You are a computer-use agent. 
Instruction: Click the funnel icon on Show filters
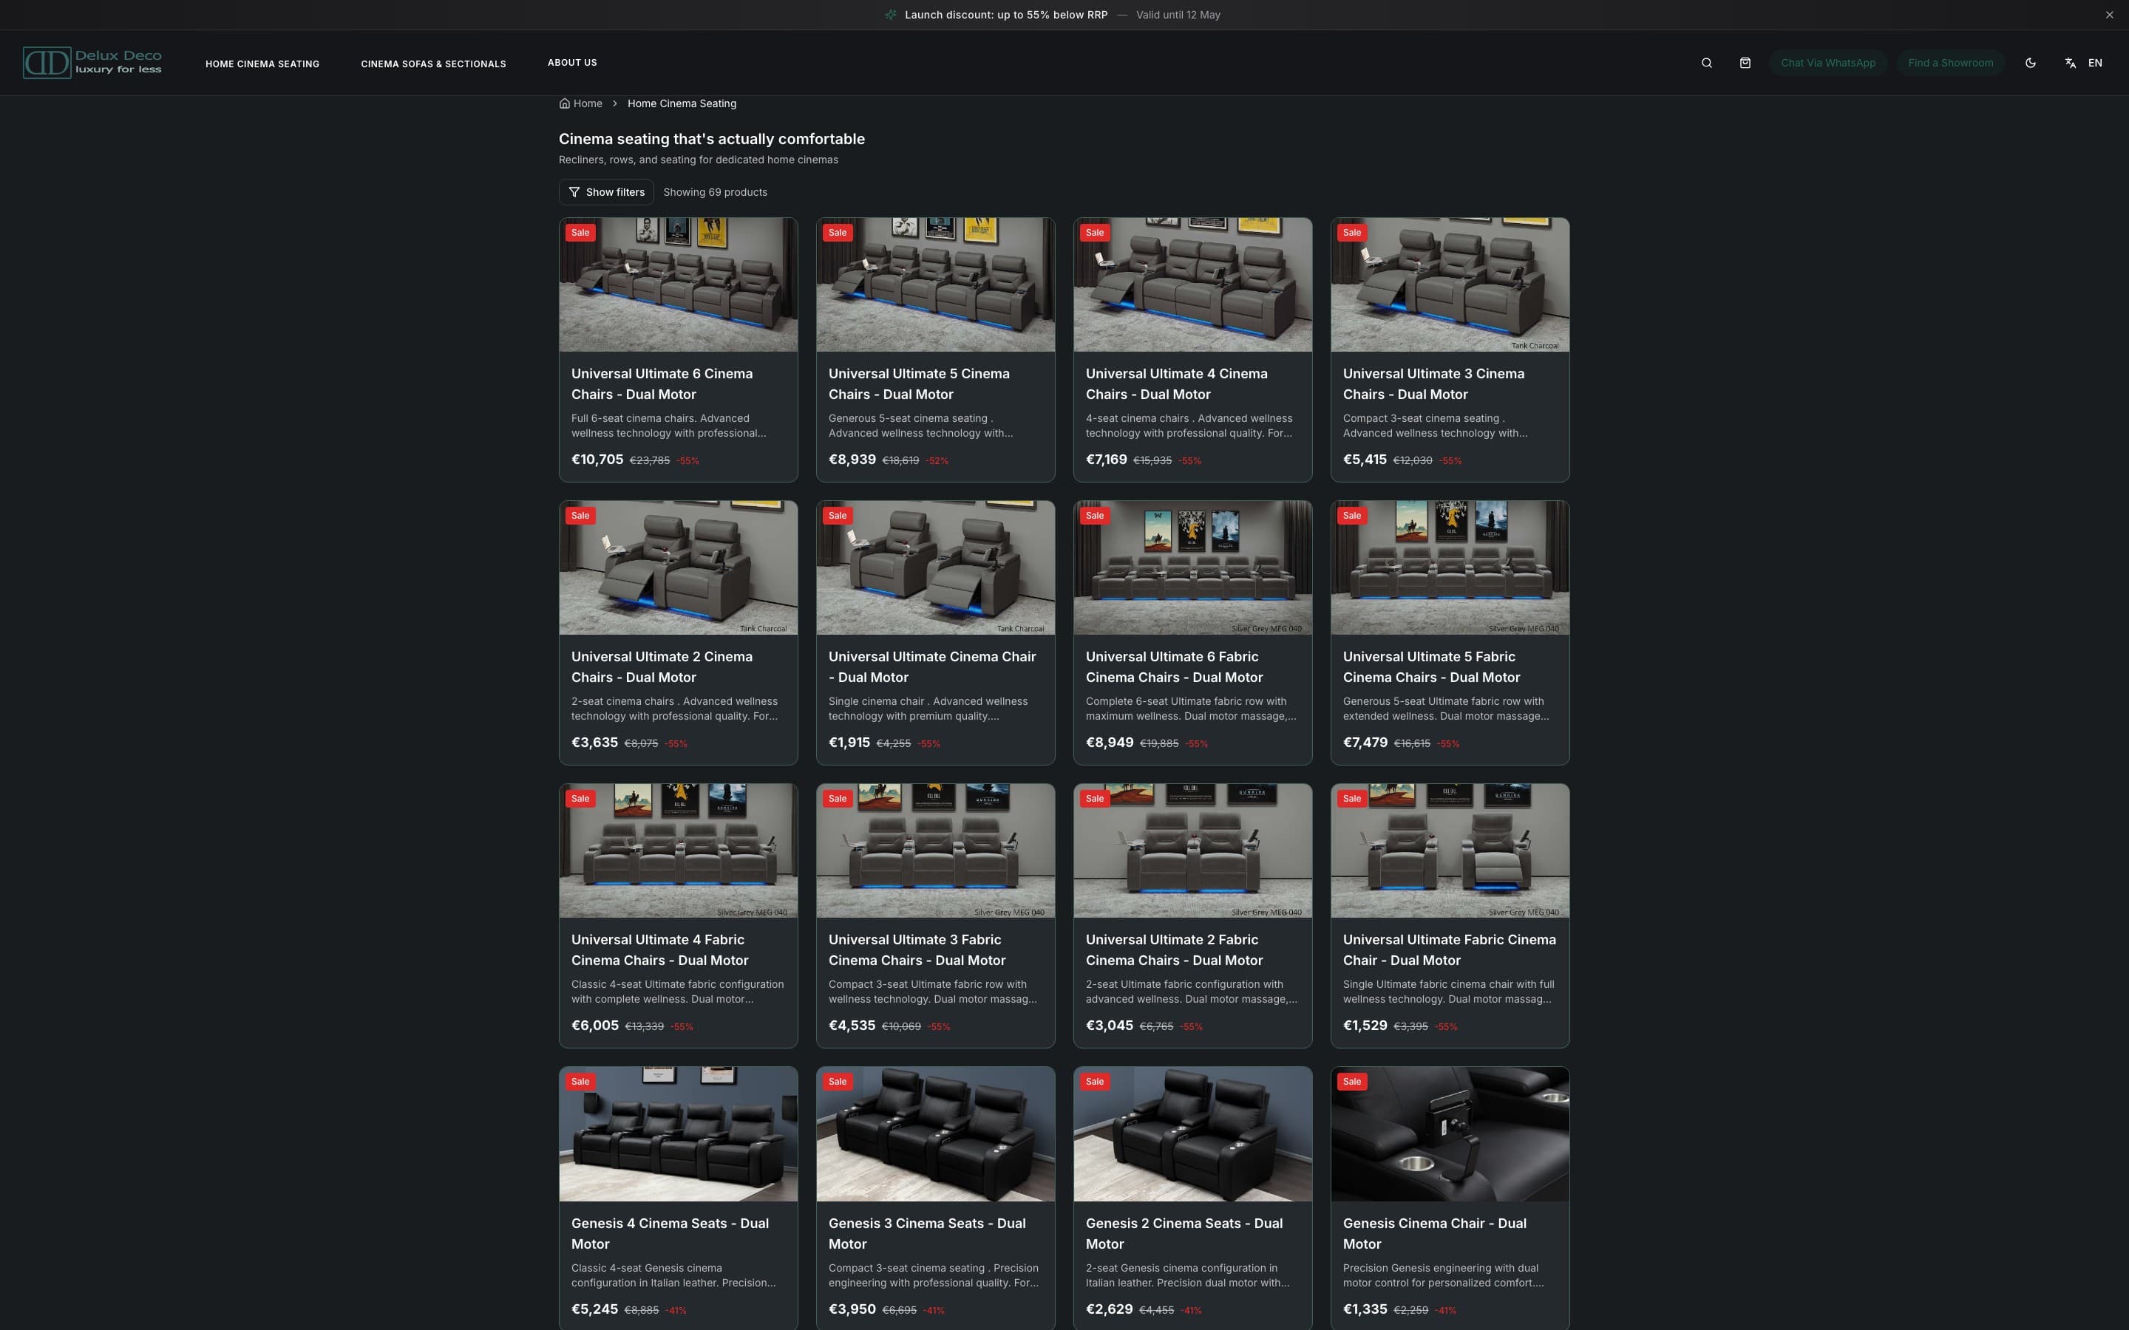point(574,192)
